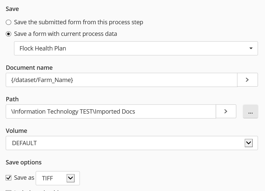The height and width of the screenshot is (191, 265).
Task: Click the 'Volume' field label
Action: point(16,131)
